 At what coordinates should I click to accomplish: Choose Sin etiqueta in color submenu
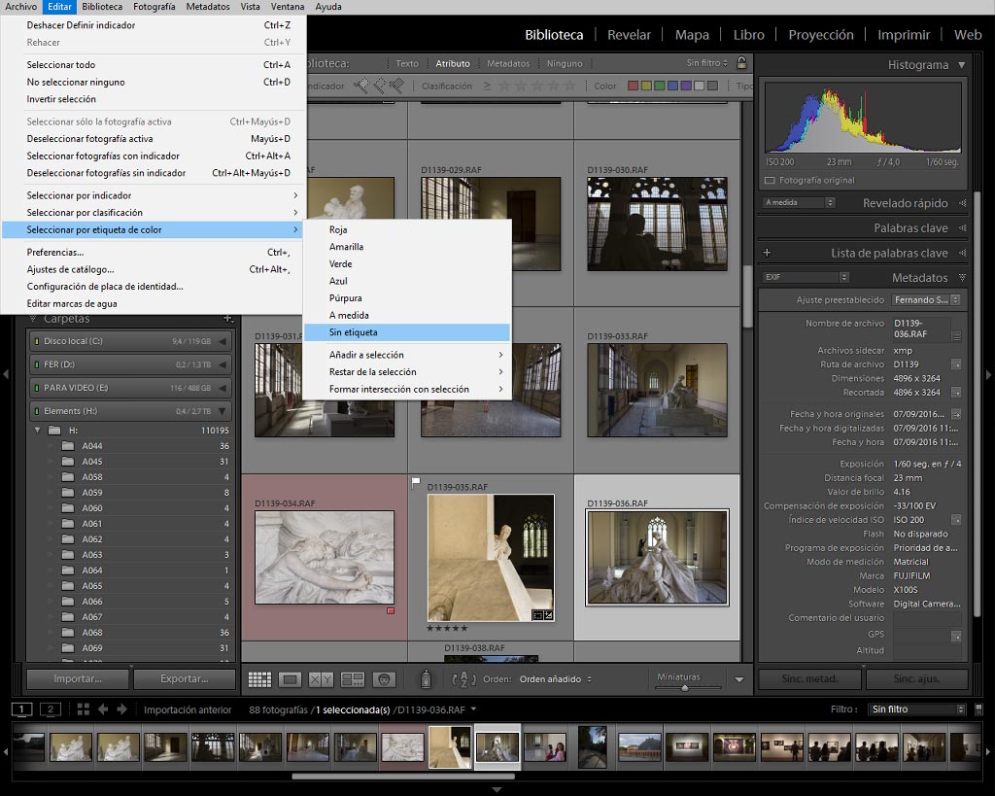[x=407, y=332]
